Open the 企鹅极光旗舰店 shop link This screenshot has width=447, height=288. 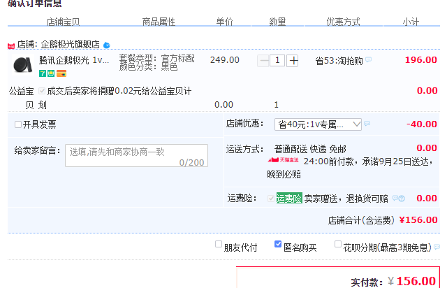[x=70, y=45]
